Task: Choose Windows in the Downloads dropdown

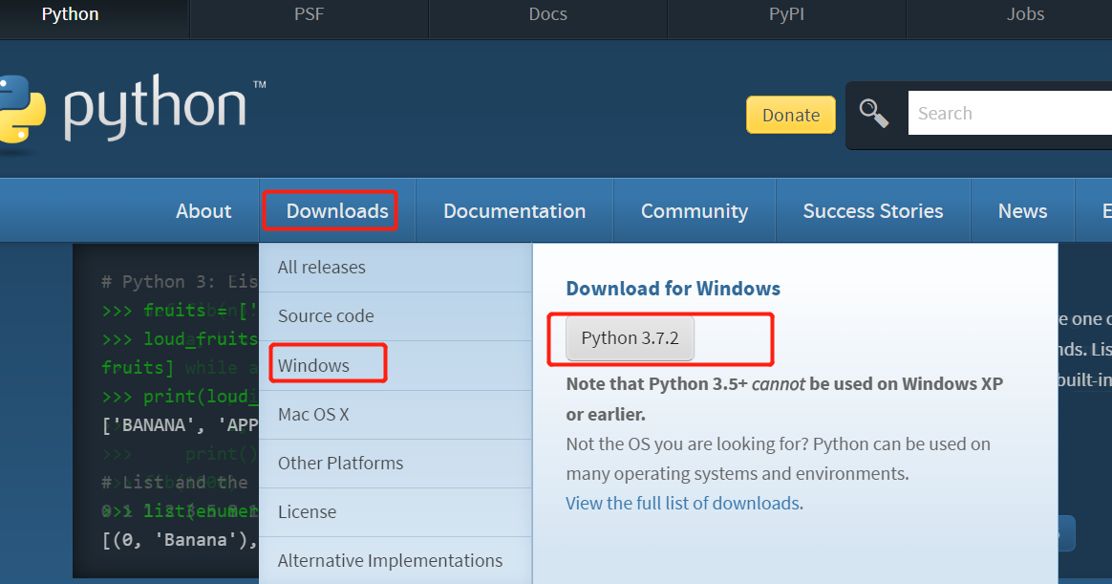Action: 396,365
